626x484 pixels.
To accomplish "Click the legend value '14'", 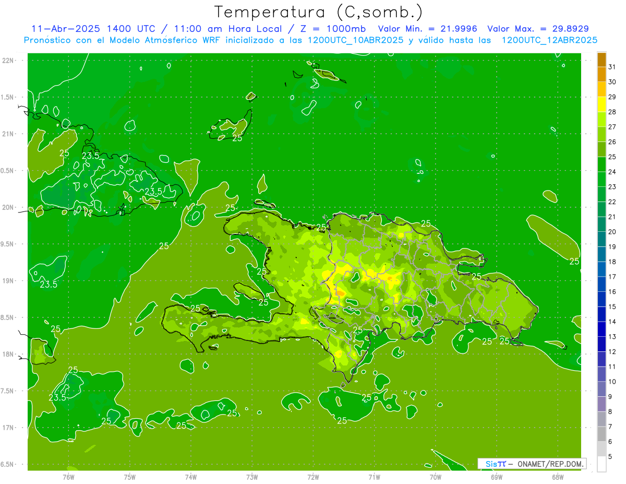I will [x=612, y=322].
